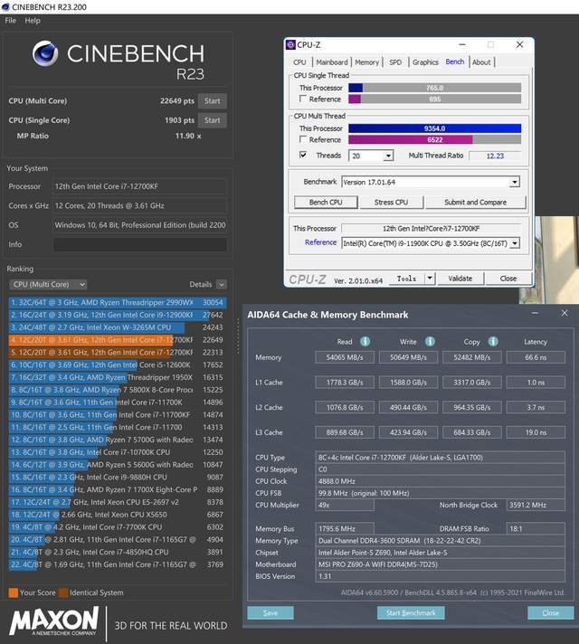Viewport: 579px width, 644px height.
Task: Click the Memory Latency value 66.6 ns
Action: [x=536, y=357]
